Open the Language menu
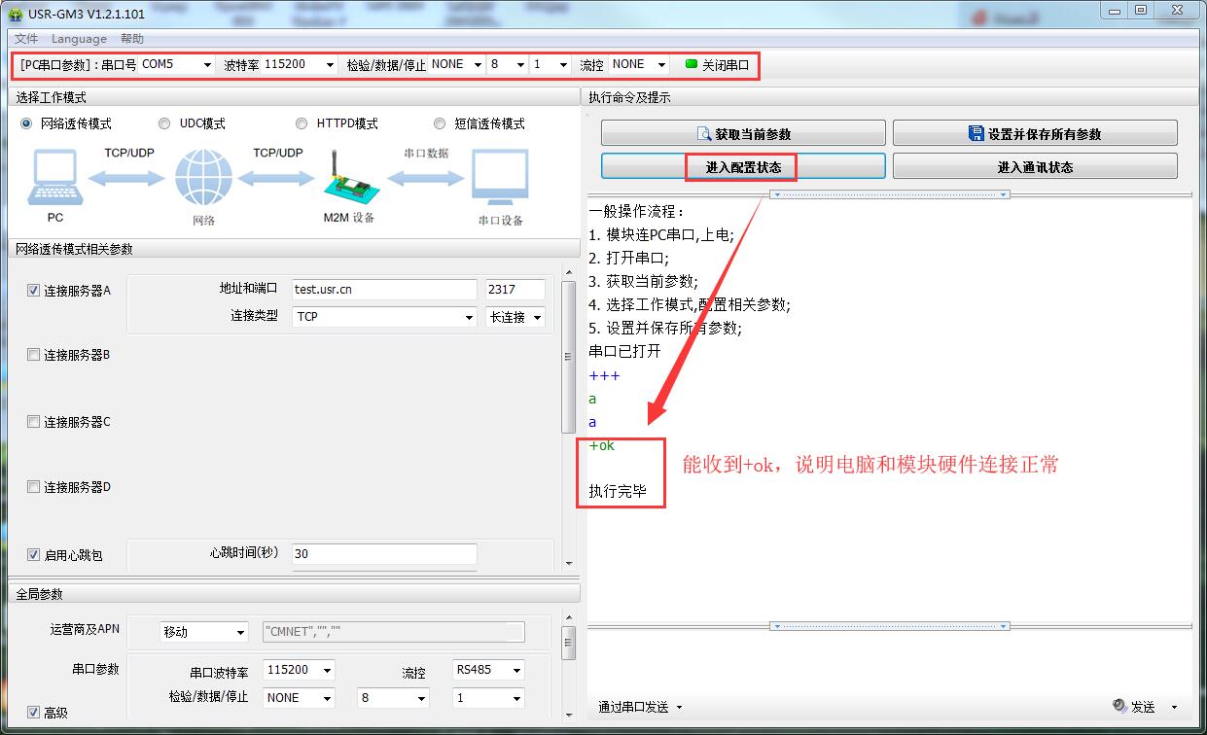 pyautogui.click(x=79, y=39)
